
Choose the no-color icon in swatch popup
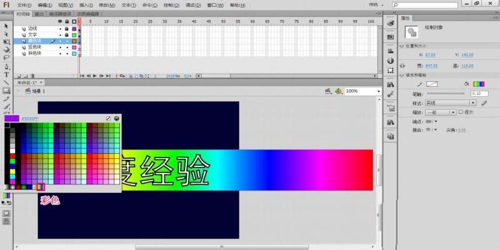click(x=108, y=118)
